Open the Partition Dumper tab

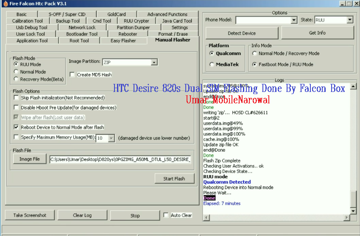133,28
